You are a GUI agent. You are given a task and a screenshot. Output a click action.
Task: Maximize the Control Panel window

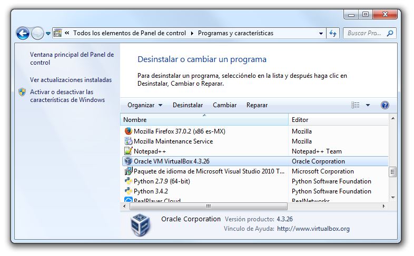(x=366, y=15)
